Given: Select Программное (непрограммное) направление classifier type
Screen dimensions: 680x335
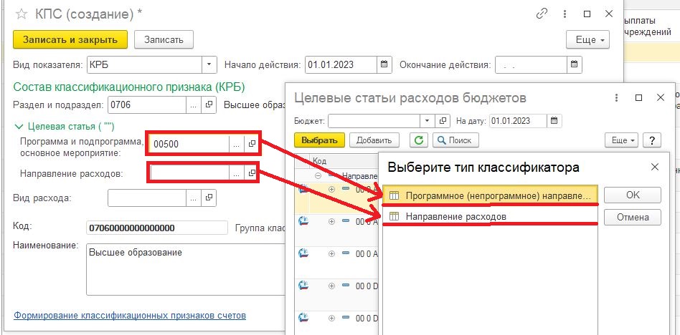Looking at the screenshot, I should tap(490, 195).
